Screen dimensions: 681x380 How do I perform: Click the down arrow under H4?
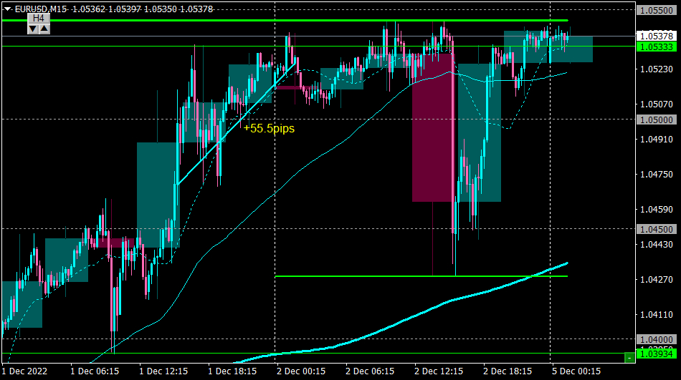point(33,29)
